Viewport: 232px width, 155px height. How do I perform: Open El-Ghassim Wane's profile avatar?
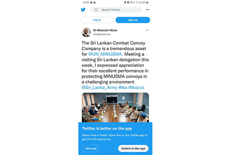tap(86, 32)
